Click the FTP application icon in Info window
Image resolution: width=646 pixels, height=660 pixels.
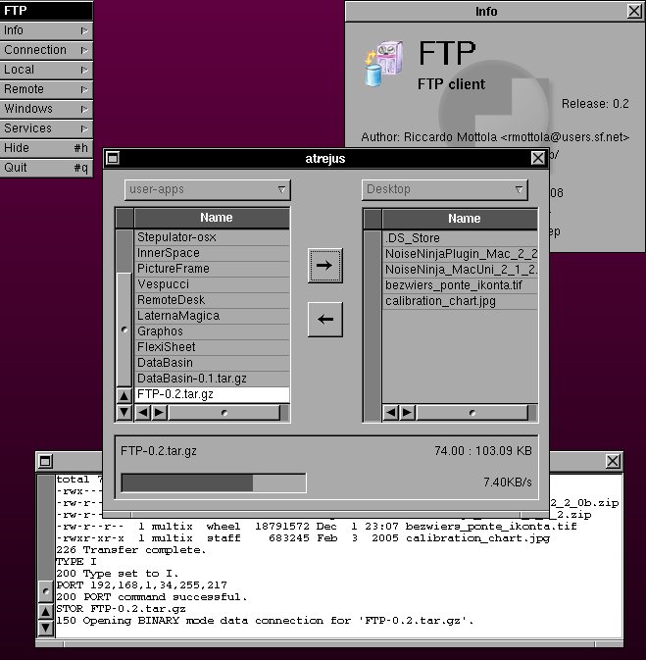(x=383, y=63)
